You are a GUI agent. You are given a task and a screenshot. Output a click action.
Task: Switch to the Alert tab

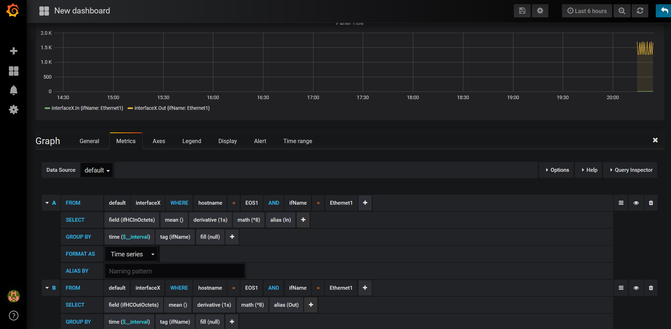tap(260, 141)
